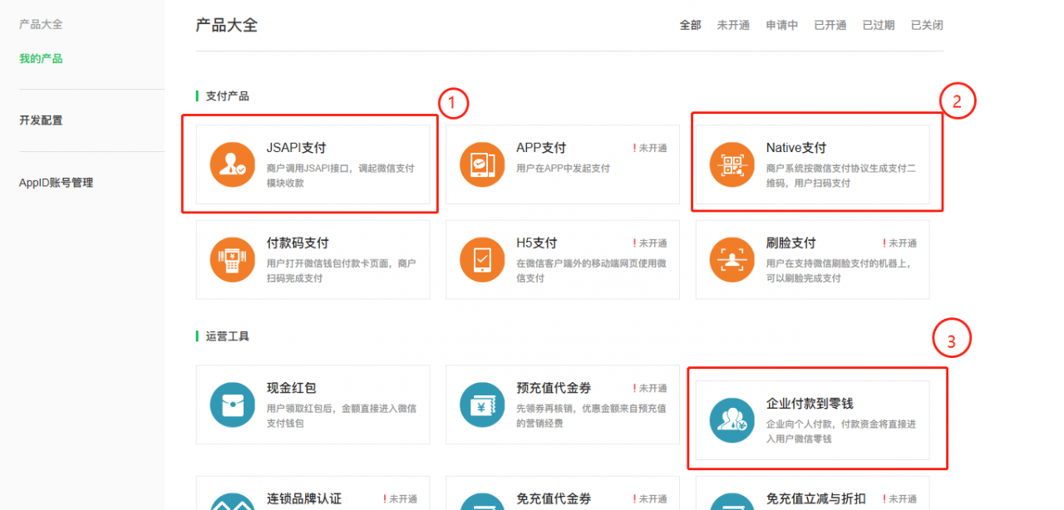Open the 付款码支付 product title
The width and height of the screenshot is (1064, 510).
tap(298, 243)
